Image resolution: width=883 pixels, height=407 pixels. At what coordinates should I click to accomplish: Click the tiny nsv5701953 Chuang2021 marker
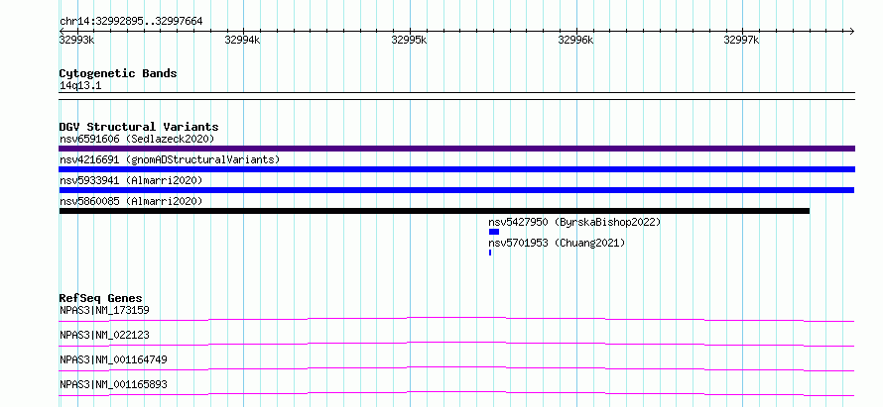click(x=490, y=253)
